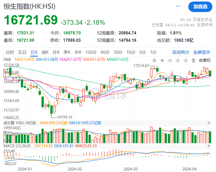This screenshot has height=172, width=216.
Task: Click the DIF:114.36 value label
Action: pyautogui.click(x=44, y=146)
